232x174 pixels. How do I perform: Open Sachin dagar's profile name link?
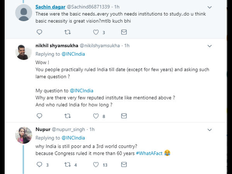pos(50,7)
